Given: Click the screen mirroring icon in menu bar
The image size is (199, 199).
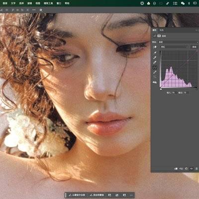Looking at the screenshot, I should coord(195,3).
